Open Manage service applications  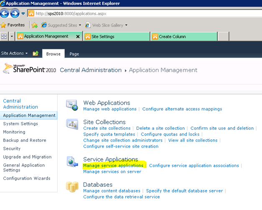click(113, 166)
